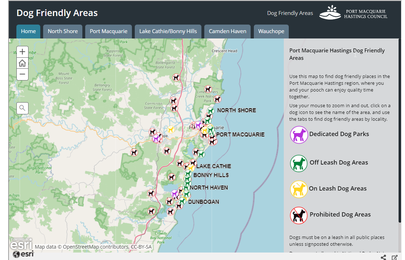Click the green Off Leash Dog Areas legend icon

coord(299,163)
